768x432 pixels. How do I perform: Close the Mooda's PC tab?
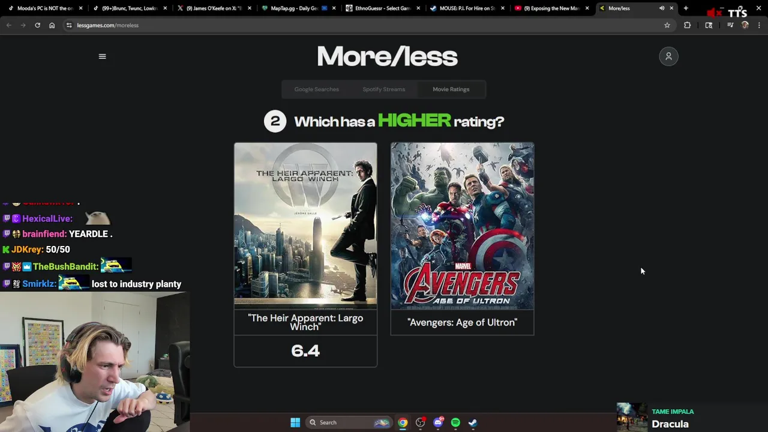80,8
